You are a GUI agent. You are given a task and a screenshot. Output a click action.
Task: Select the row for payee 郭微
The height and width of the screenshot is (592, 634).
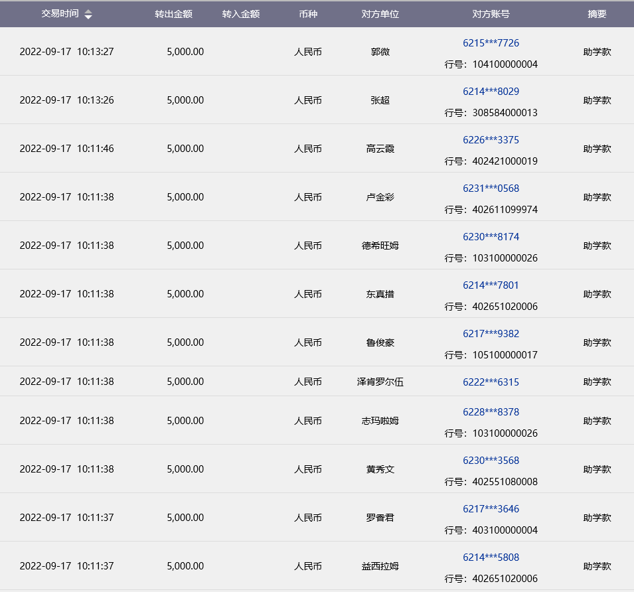coord(380,52)
